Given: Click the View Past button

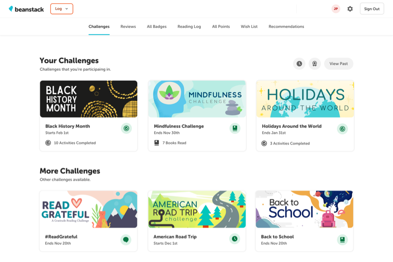Looking at the screenshot, I should click(x=338, y=64).
